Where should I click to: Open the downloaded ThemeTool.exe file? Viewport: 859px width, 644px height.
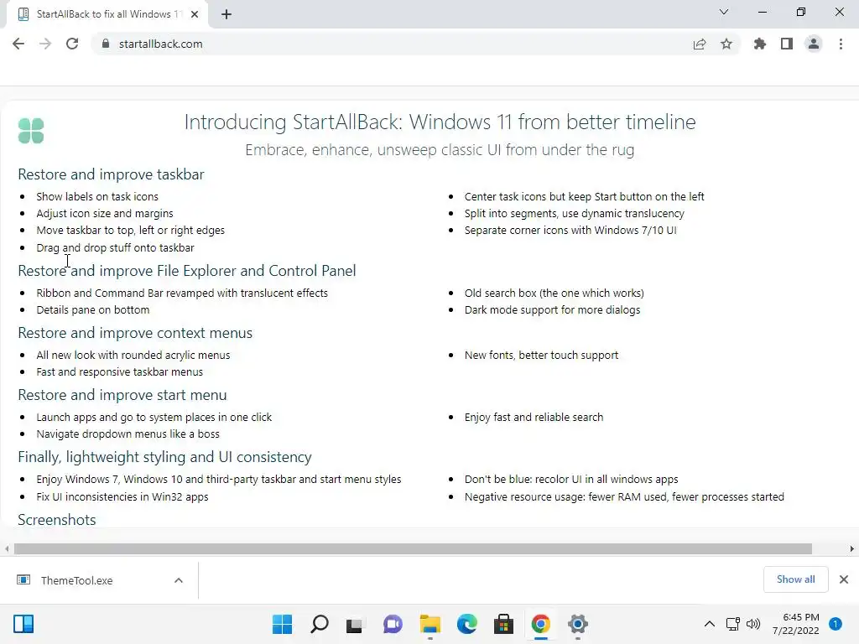pyautogui.click(x=76, y=580)
